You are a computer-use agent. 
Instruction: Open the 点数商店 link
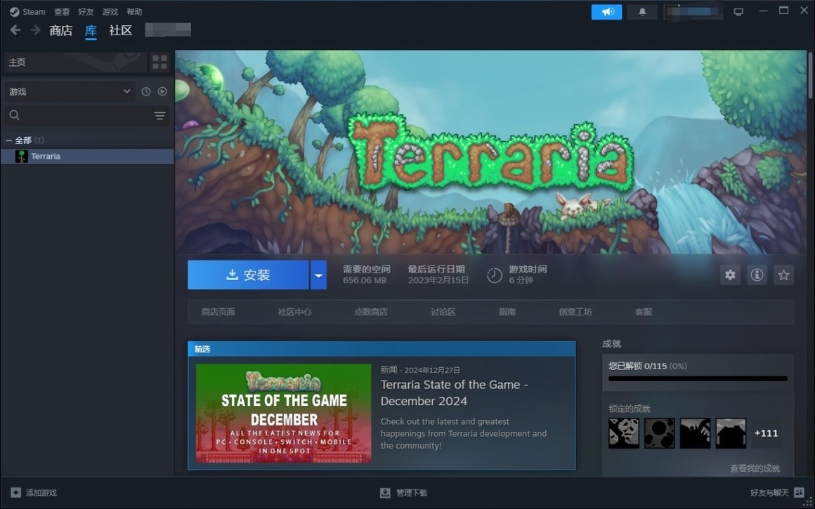(x=371, y=312)
